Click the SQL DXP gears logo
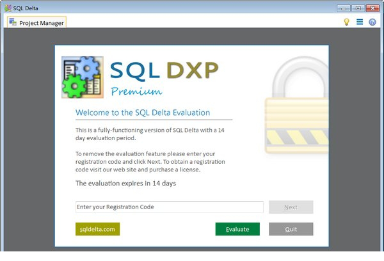Screen dimensions: 384x261 pyautogui.click(x=83, y=77)
